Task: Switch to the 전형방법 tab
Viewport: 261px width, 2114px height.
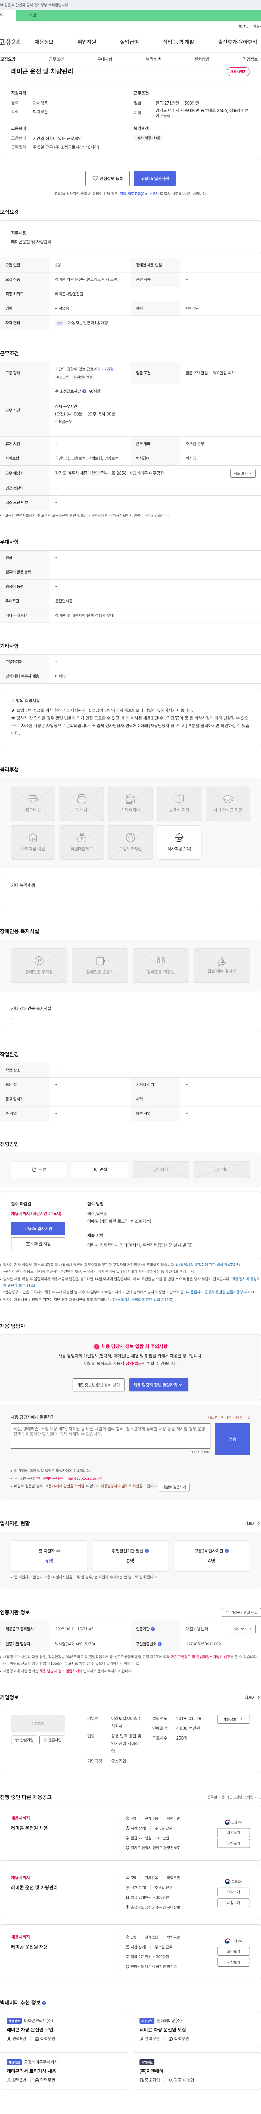Action: tap(201, 59)
